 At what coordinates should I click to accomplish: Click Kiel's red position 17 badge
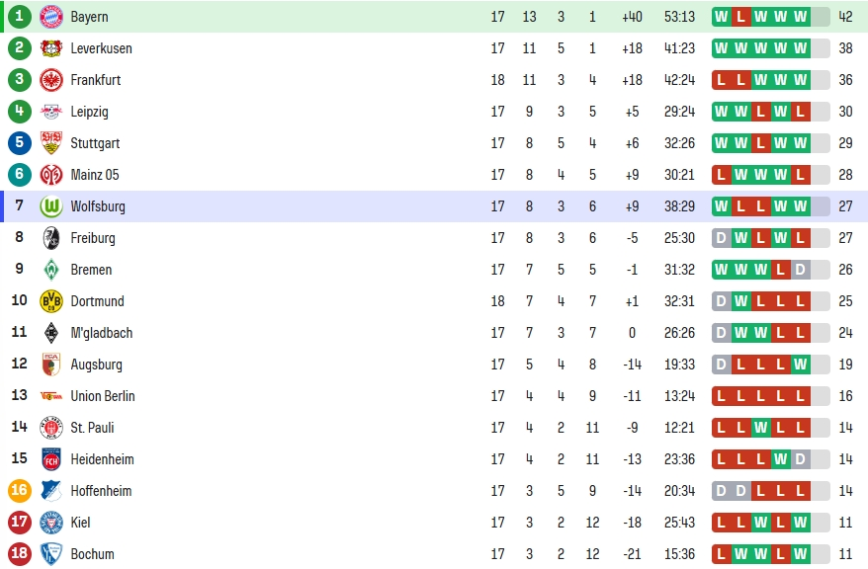pyautogui.click(x=20, y=522)
